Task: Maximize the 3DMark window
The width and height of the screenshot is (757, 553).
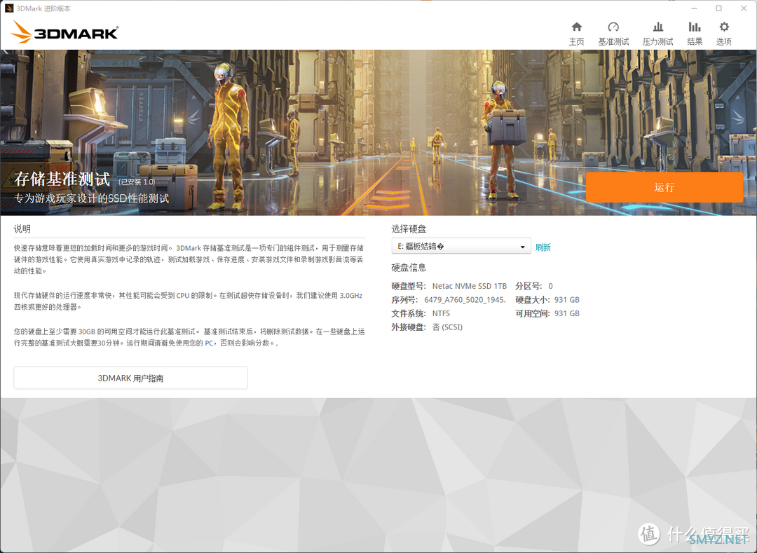Action: [719, 8]
